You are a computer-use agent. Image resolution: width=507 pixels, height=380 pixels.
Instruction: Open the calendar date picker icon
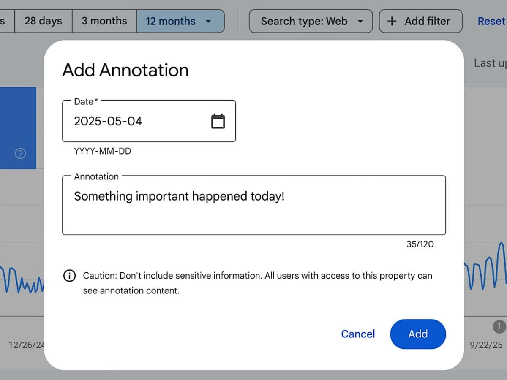[218, 121]
